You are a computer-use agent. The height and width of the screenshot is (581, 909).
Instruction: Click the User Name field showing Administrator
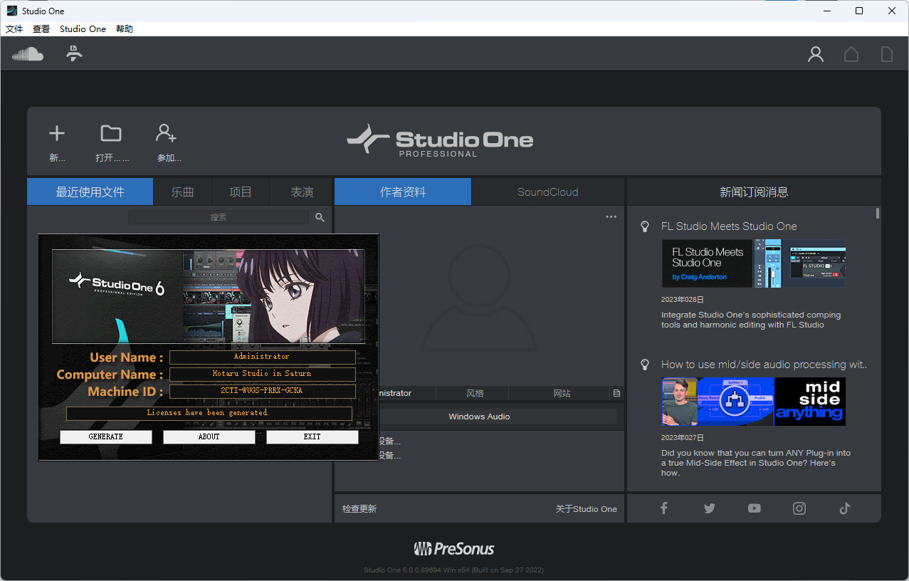pyautogui.click(x=262, y=357)
